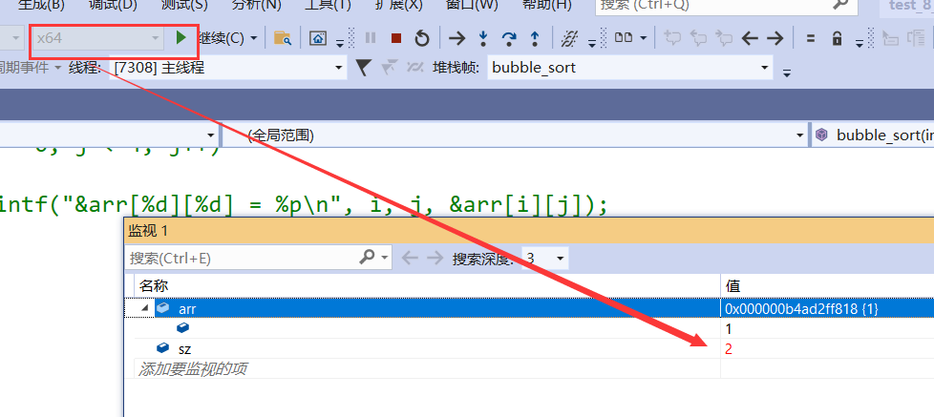The height and width of the screenshot is (417, 934).
Task: Click 添加要监视的项 to add a watch
Action: coord(193,369)
